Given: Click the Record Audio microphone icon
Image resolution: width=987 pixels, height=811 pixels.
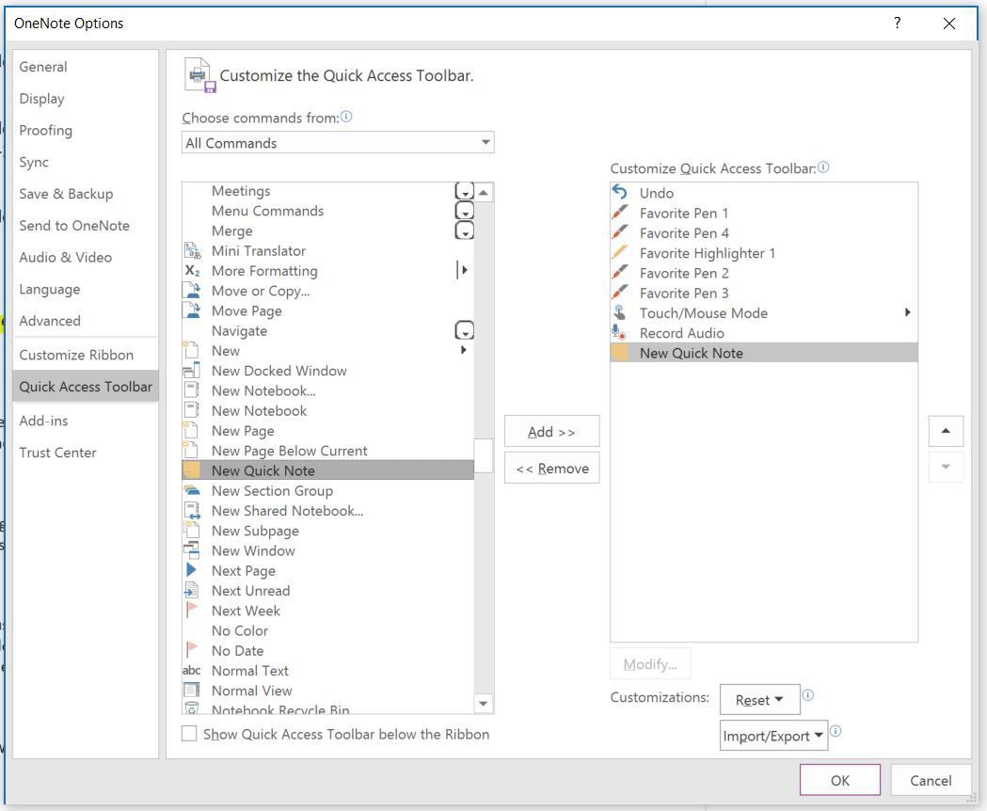Looking at the screenshot, I should tap(619, 332).
